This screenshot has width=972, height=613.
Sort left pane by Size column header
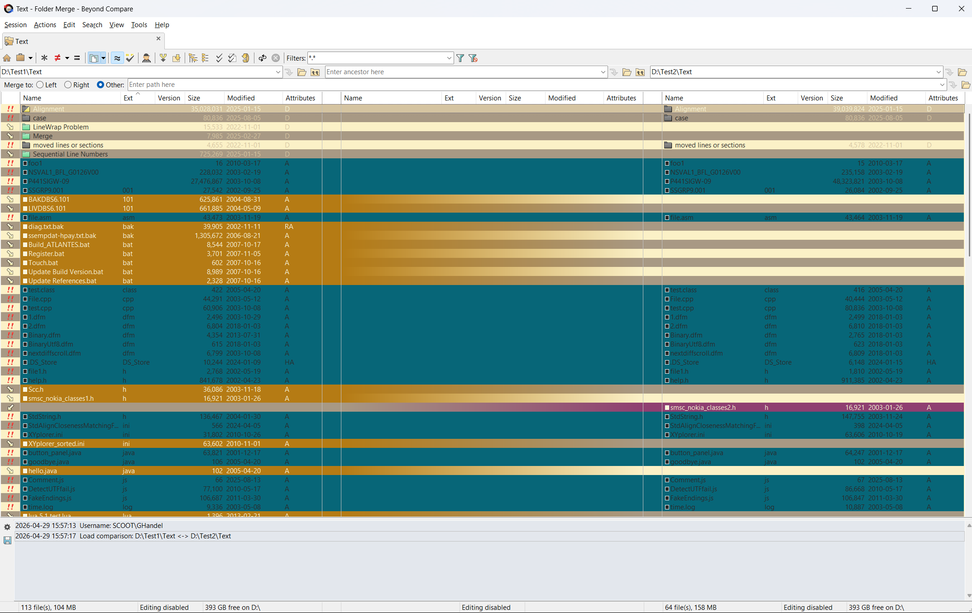[205, 98]
